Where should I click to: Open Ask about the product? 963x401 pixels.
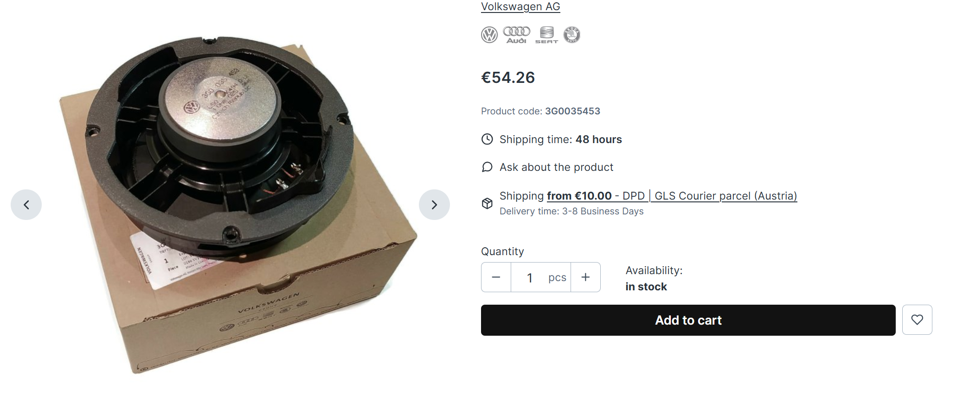pyautogui.click(x=556, y=167)
